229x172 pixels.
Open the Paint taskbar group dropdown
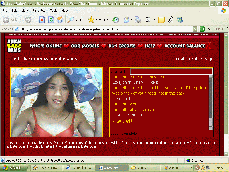coord(192,168)
